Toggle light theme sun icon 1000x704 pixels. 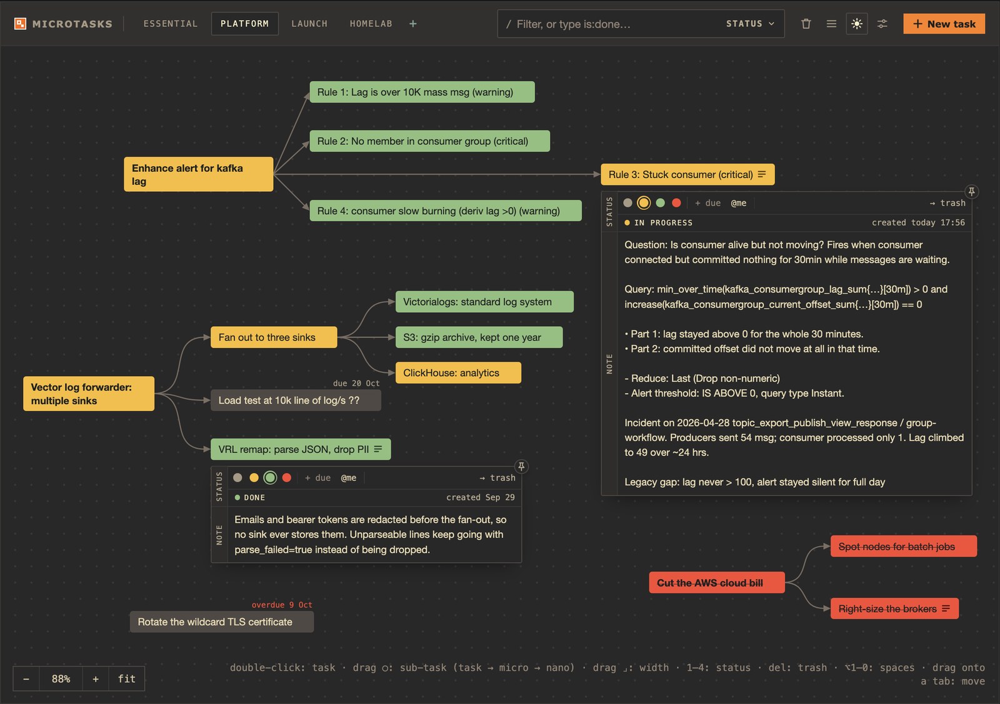coord(857,24)
